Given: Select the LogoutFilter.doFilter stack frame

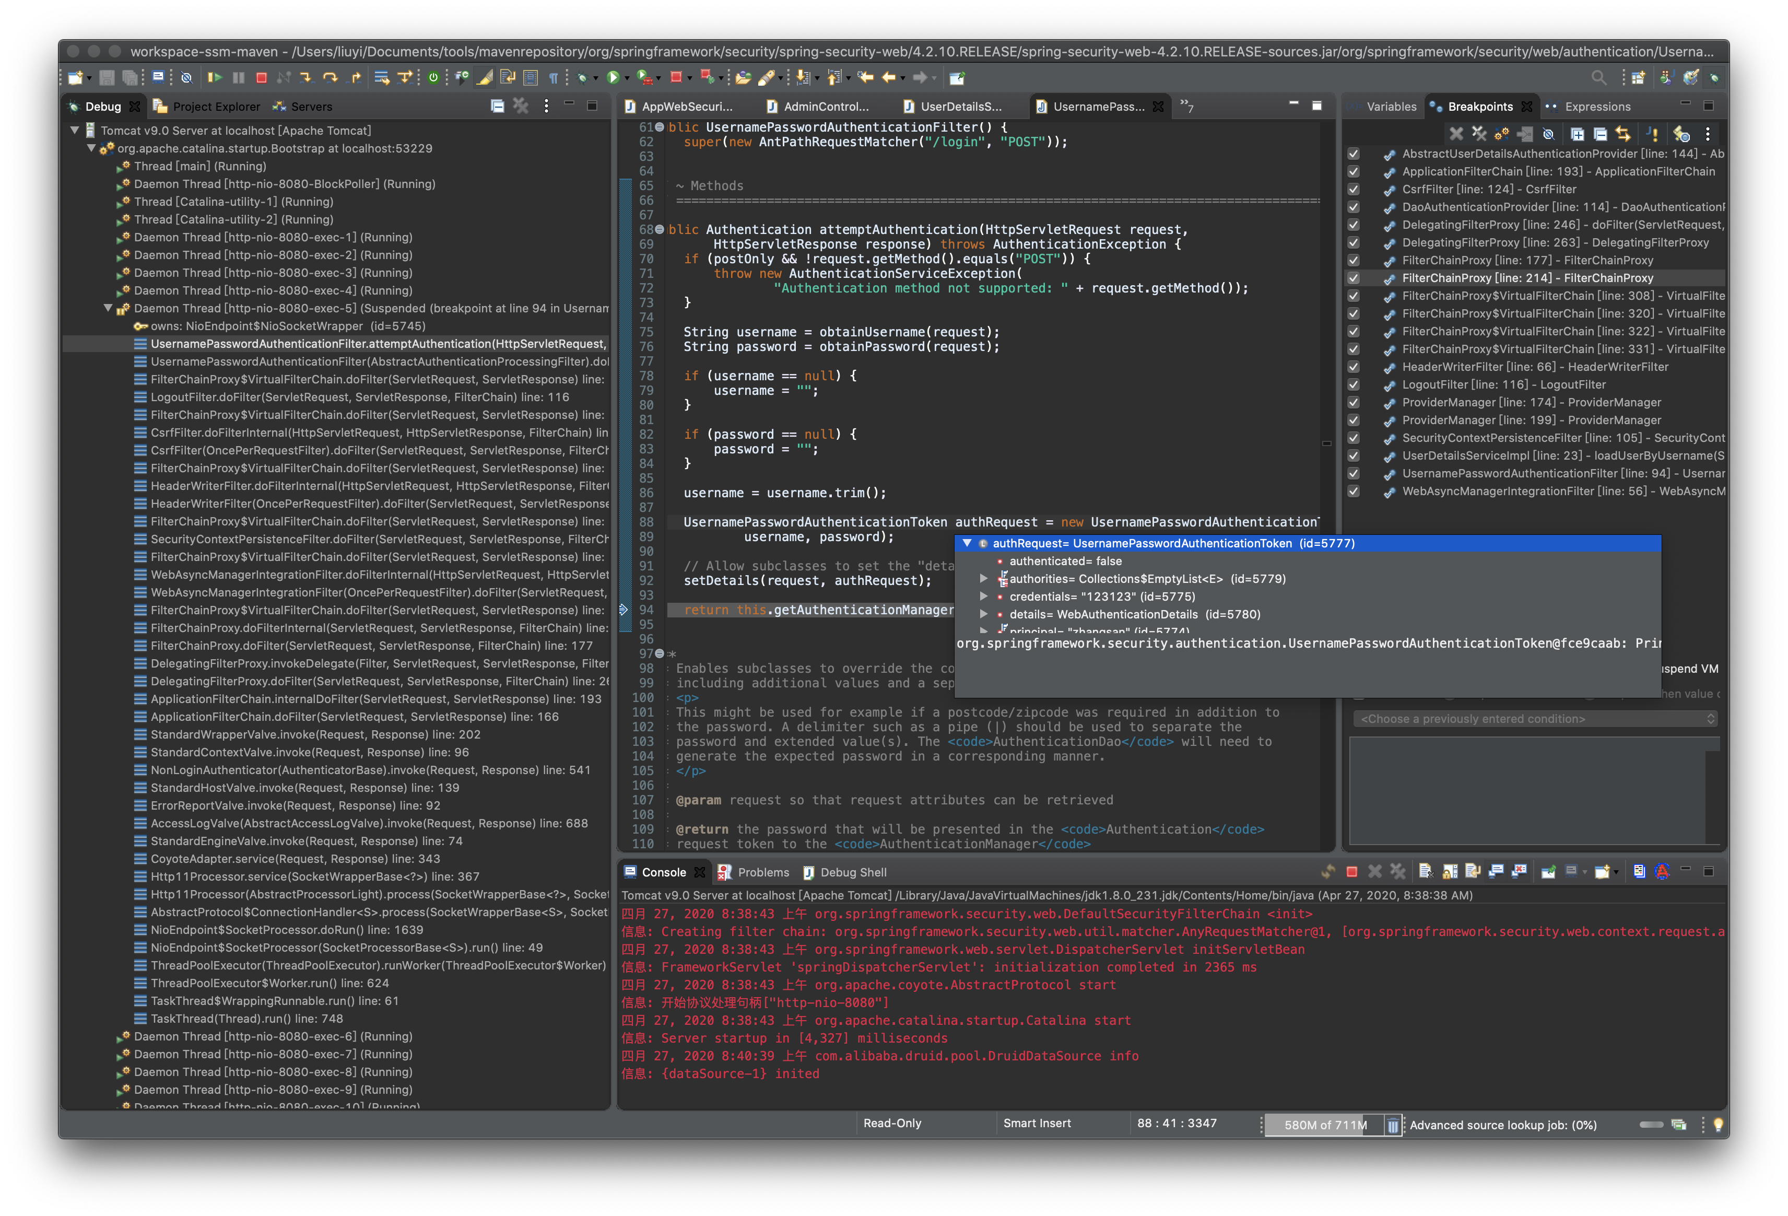Looking at the screenshot, I should click(x=359, y=397).
